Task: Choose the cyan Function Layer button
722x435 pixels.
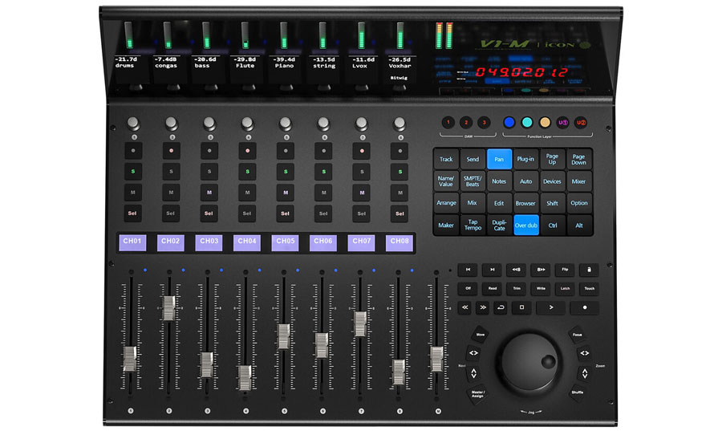Action: point(527,123)
